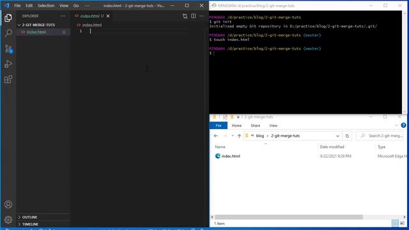Go up one folder level in File Explorer
The height and width of the screenshot is (230, 409).
239,136
